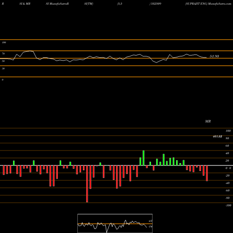Click the RSI axis label 30
233x233 pixels.
(3, 69)
